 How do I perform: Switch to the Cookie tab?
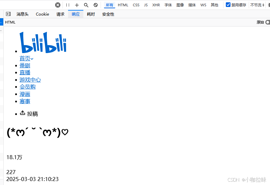[x=43, y=14]
